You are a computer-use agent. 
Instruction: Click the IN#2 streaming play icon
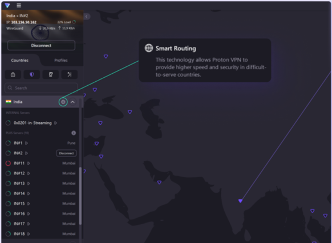click(x=26, y=153)
